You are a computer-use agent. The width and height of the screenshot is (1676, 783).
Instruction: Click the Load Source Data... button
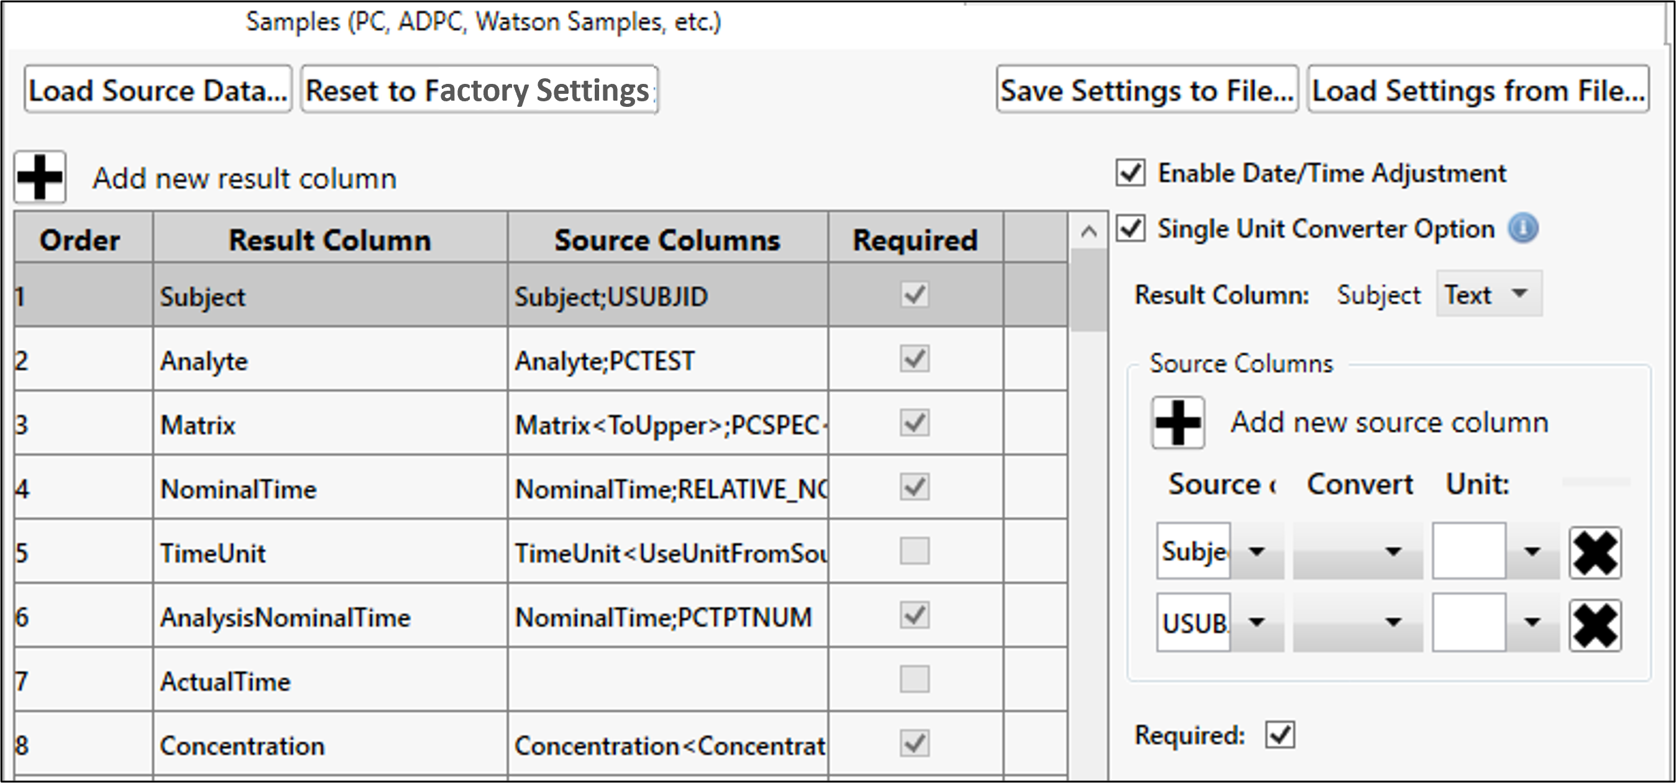(x=158, y=89)
